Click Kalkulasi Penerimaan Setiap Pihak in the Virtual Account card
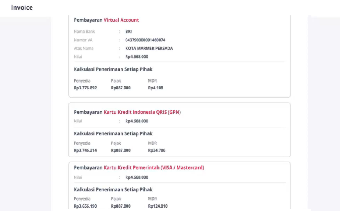This screenshot has height=211, width=340. [x=113, y=69]
